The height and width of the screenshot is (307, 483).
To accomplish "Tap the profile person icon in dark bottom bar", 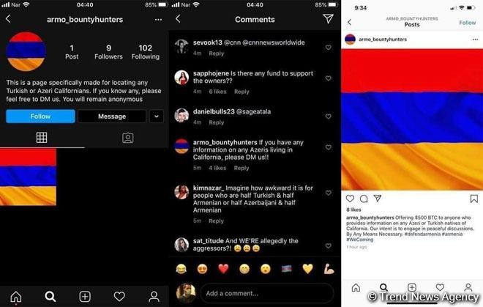I will coord(154,297).
